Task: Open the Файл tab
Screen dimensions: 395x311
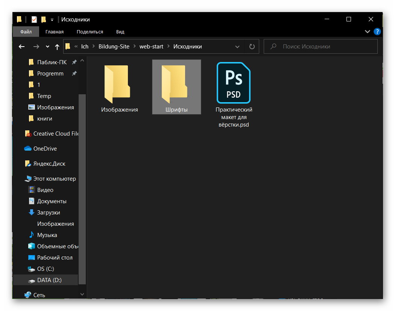Action: point(26,32)
